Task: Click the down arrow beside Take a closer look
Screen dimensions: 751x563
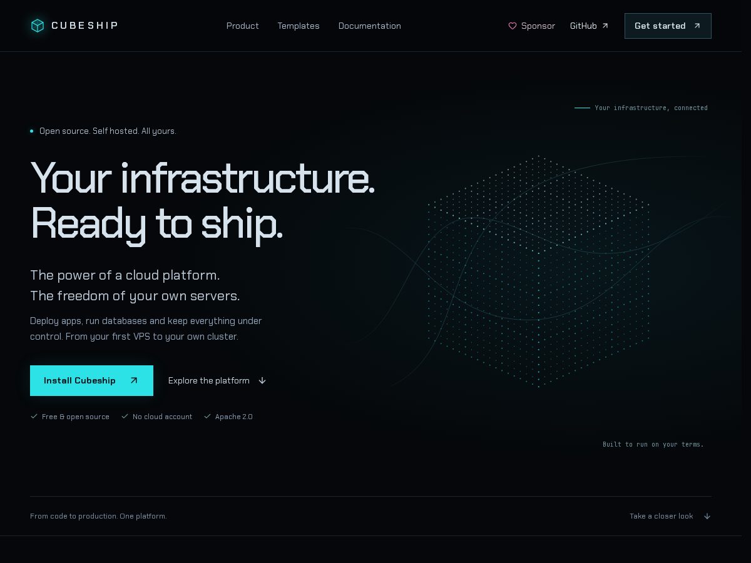Action: pos(707,516)
